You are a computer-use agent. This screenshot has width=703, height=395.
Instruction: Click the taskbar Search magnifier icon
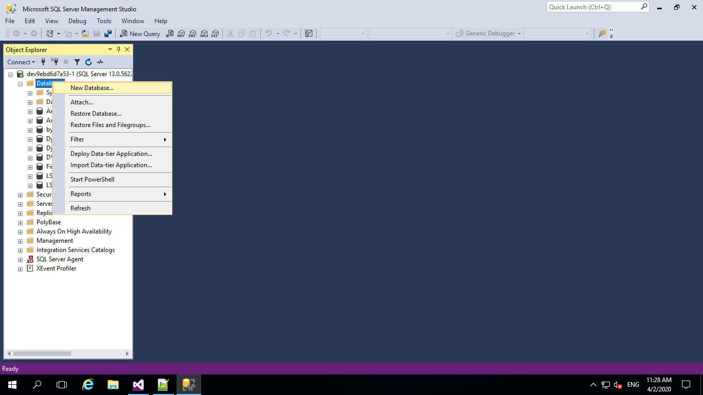pos(37,385)
